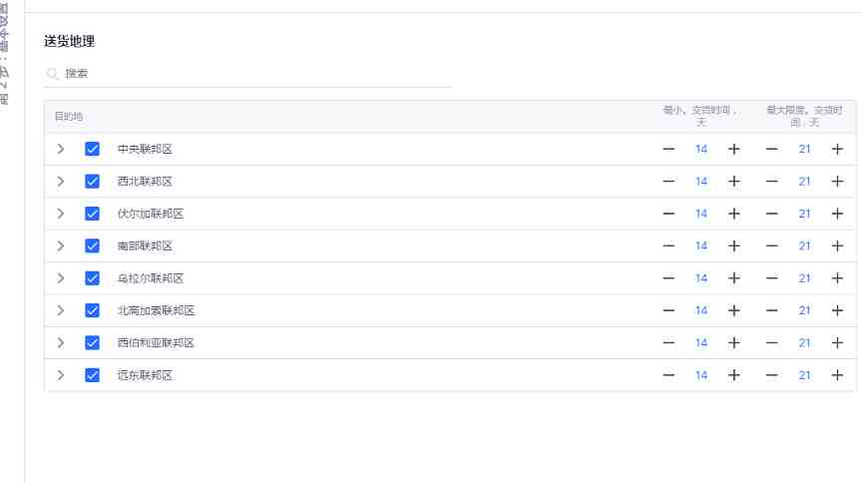Expand the 南部联邦区 region list
This screenshot has height=483, width=862.
point(61,245)
